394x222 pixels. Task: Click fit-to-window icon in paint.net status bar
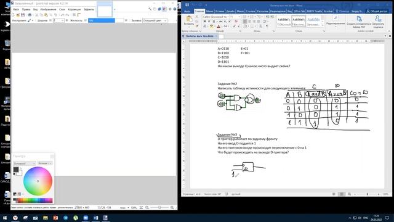tap(141, 208)
